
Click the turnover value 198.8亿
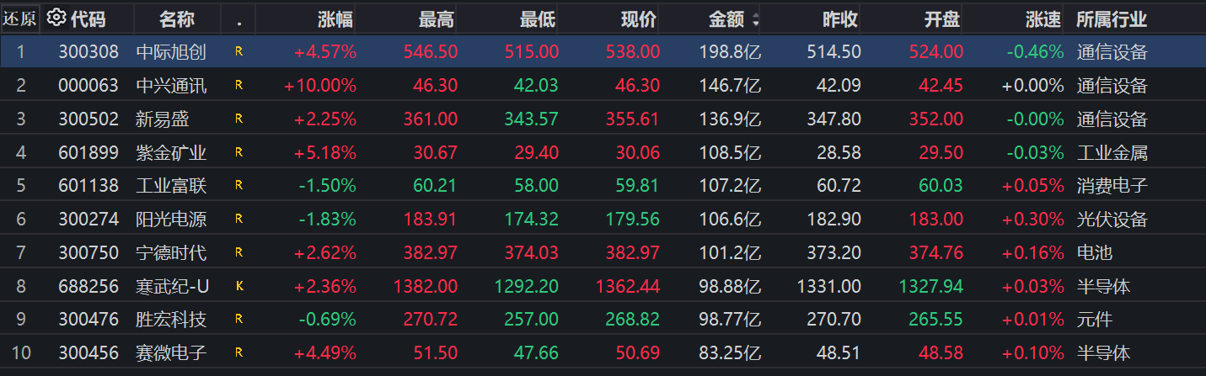pos(730,52)
